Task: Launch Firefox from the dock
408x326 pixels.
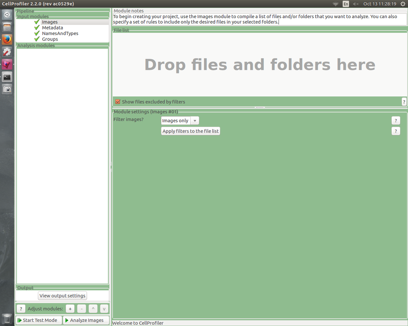Action: tap(7, 39)
